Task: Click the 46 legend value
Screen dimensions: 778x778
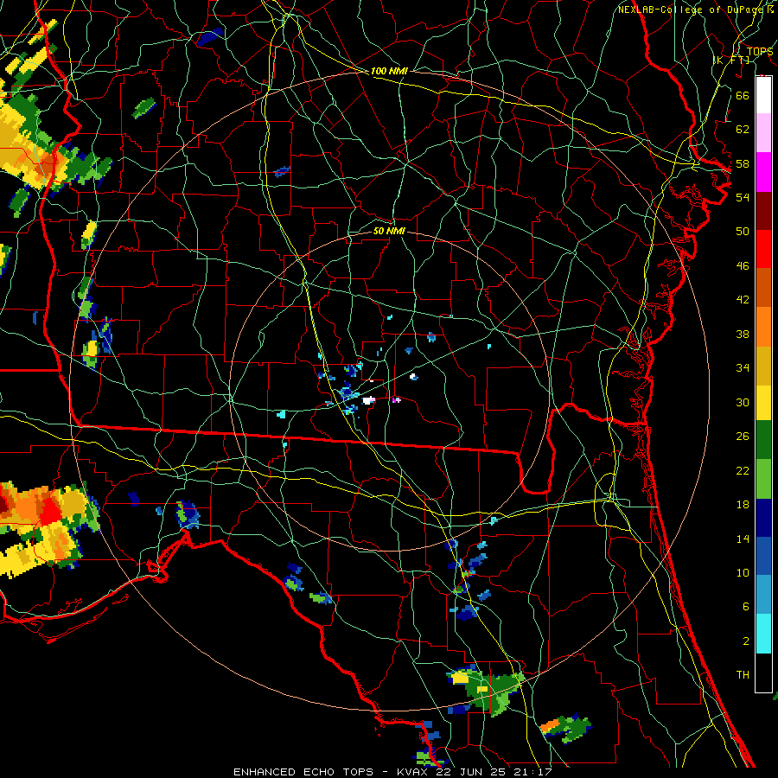Action: 743,266
